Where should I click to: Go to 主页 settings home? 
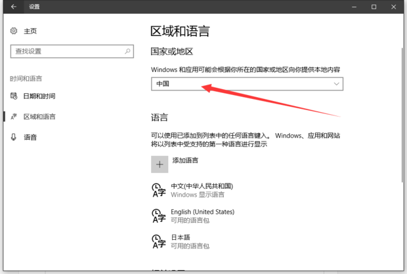pos(30,31)
